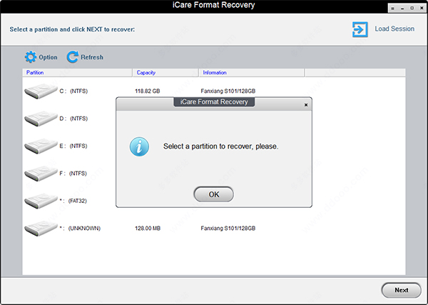The height and width of the screenshot is (305, 428).
Task: Select the F: drive icon
Action: (x=41, y=174)
